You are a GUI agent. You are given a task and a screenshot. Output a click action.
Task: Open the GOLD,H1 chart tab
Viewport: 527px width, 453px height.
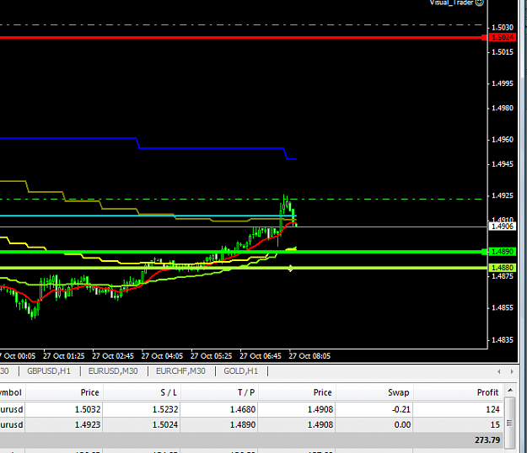coord(240,371)
